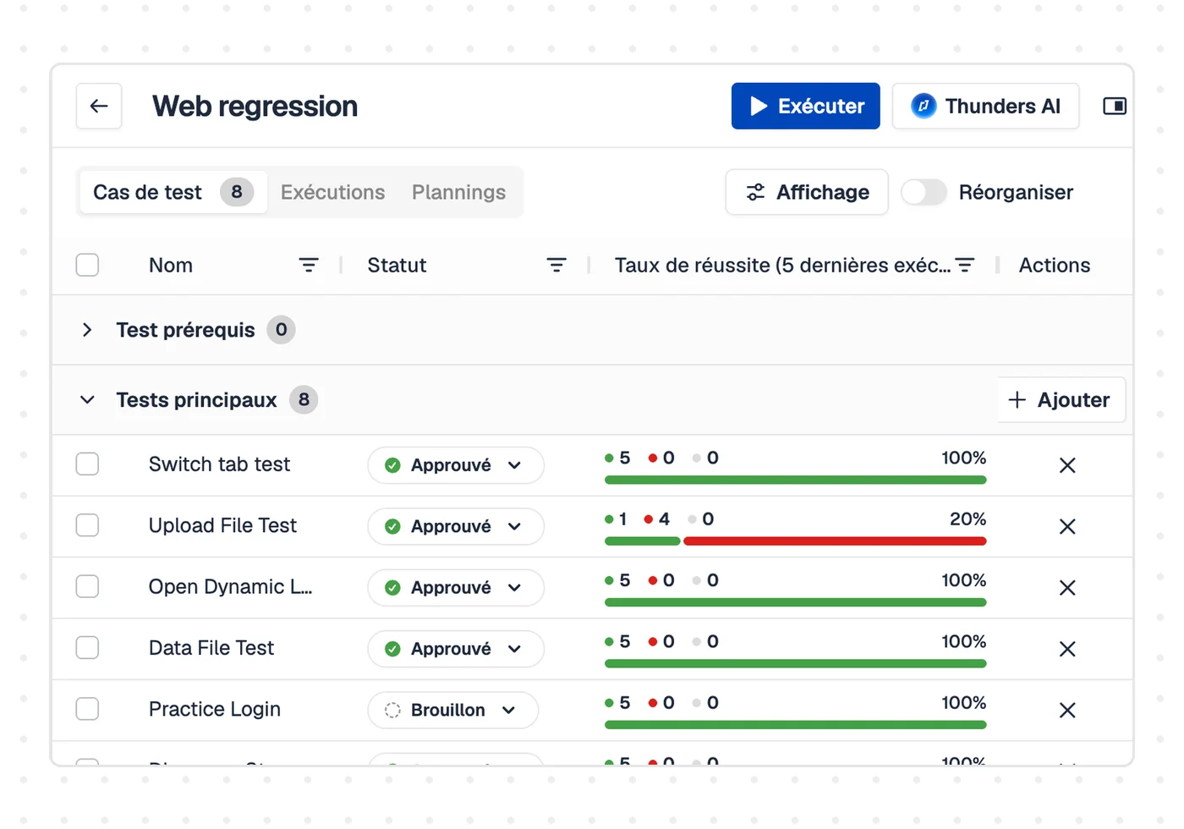The image size is (1184, 829).
Task: Collapse the Tests principaux group
Action: tap(87, 399)
